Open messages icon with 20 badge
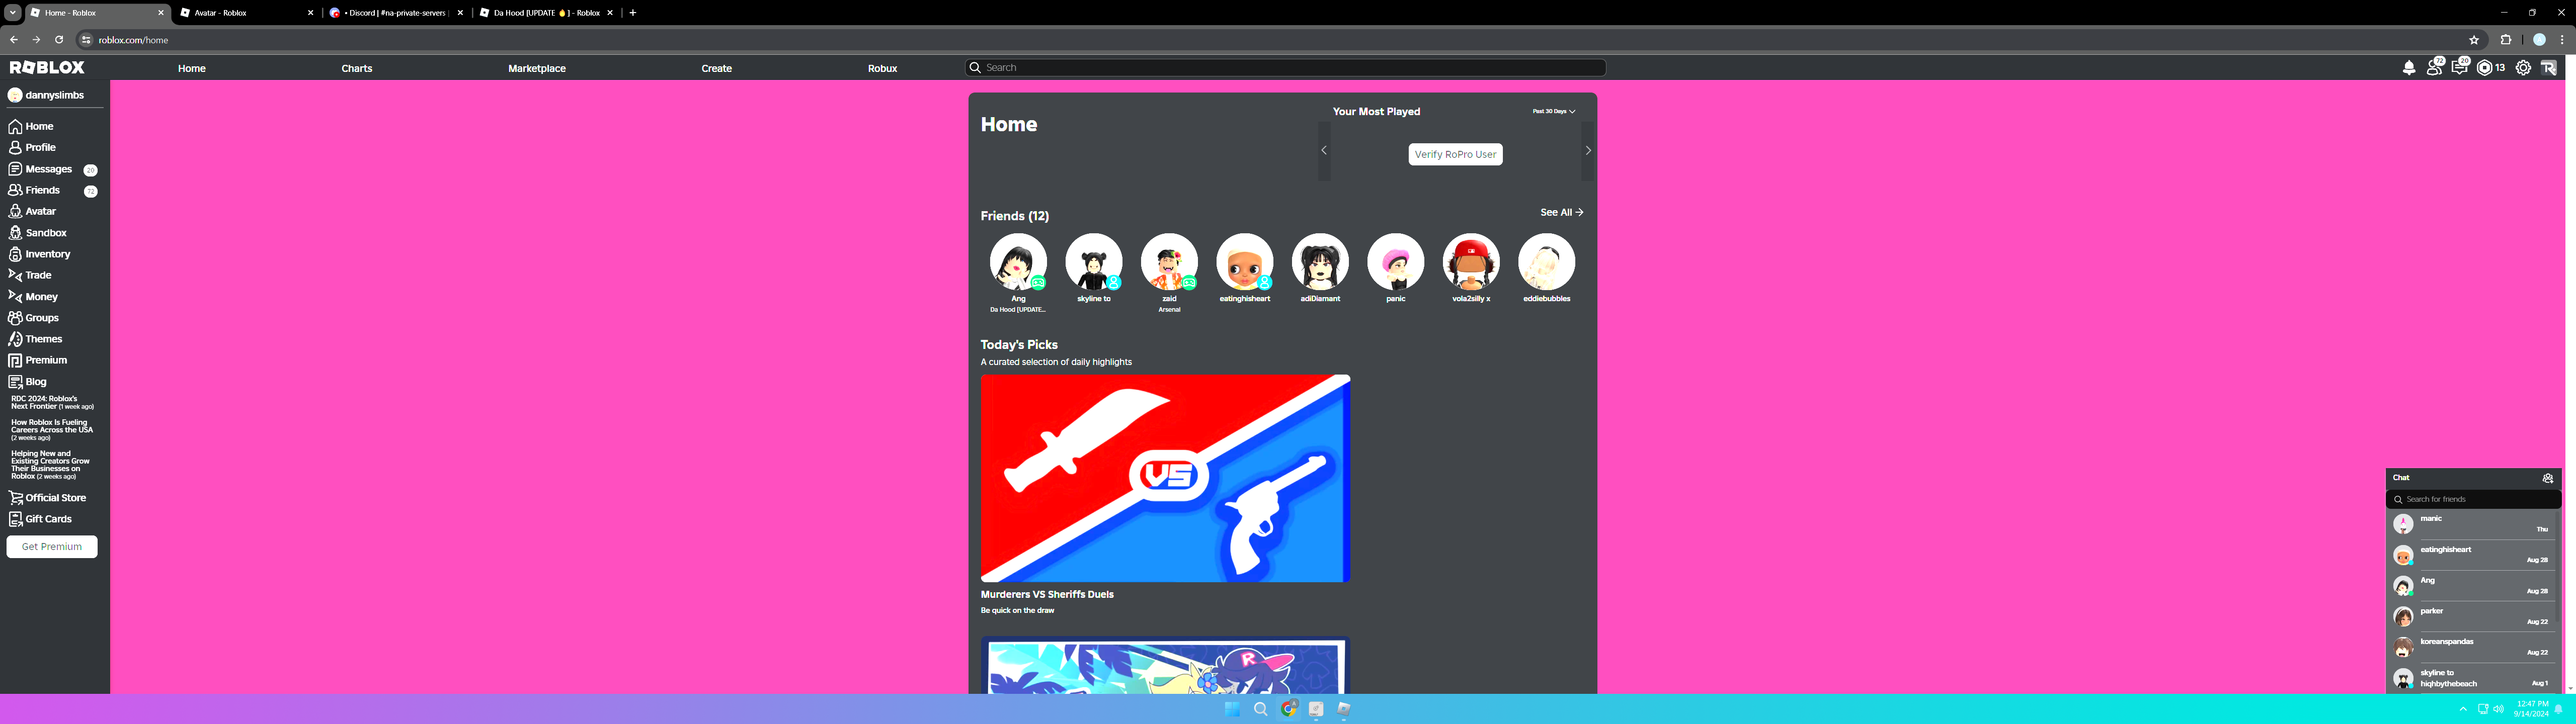The height and width of the screenshot is (724, 2576). tap(2459, 68)
